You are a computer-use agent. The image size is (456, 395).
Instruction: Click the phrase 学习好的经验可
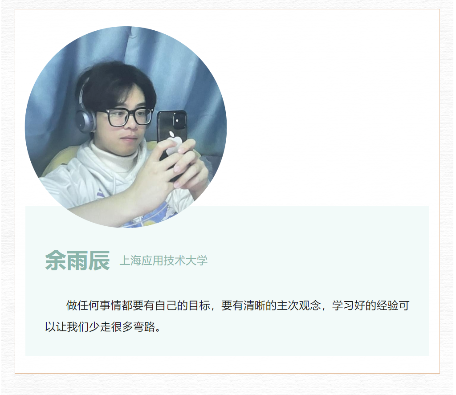point(371,305)
